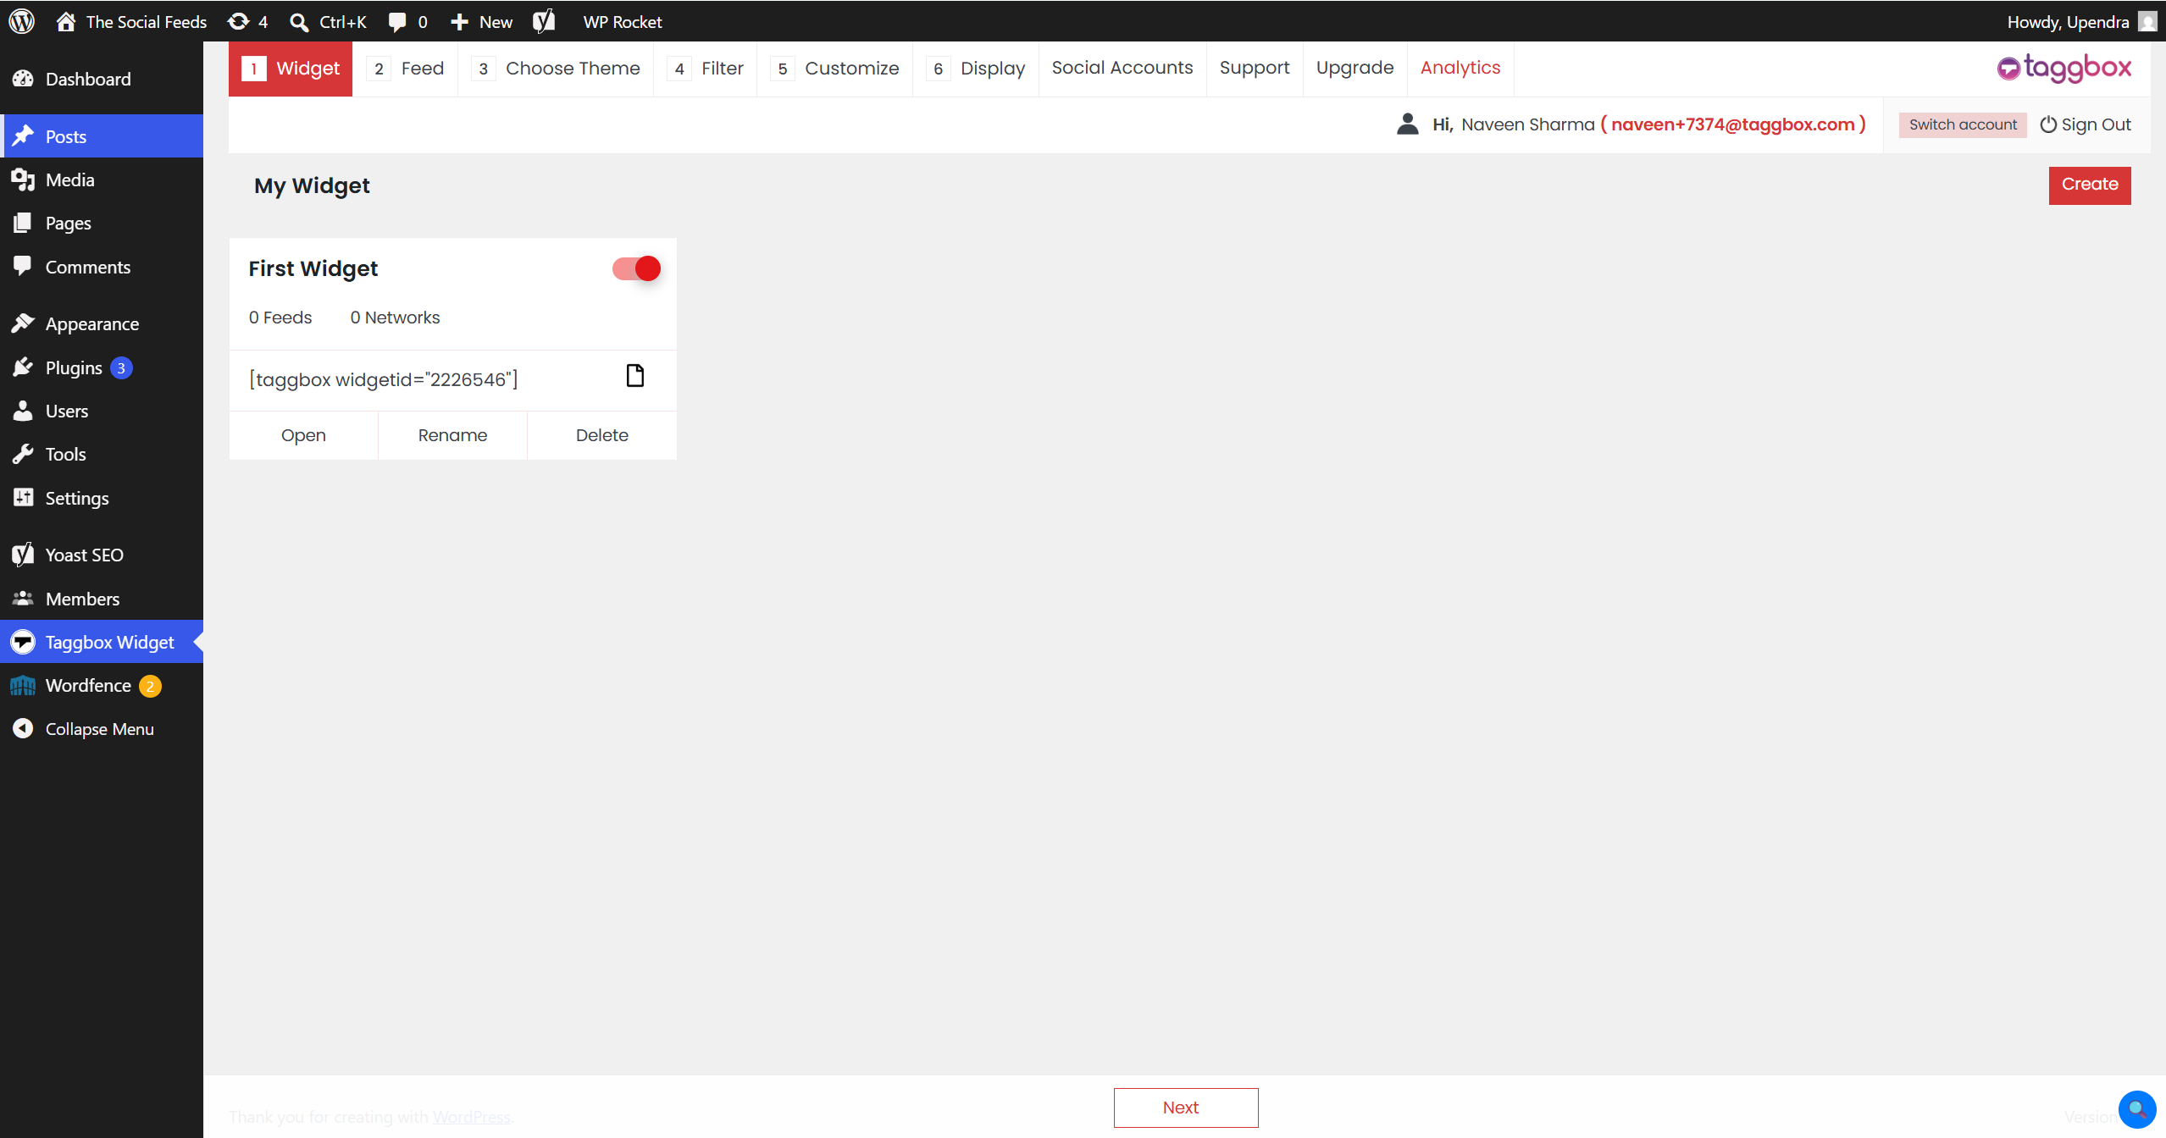Open the Support tab
Screen dimensions: 2166x1138
click(1255, 68)
